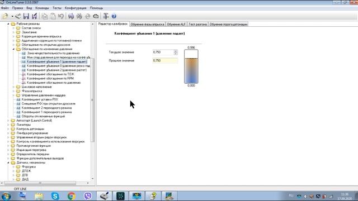Open the Файл menu
Screen dimensions: 358x201
(5, 8)
